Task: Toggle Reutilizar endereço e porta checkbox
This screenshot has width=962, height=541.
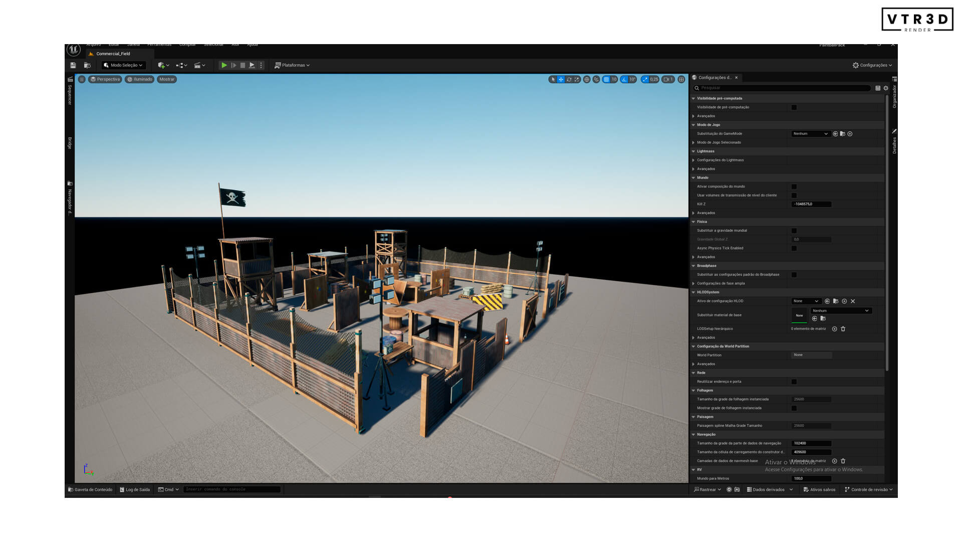Action: 794,382
